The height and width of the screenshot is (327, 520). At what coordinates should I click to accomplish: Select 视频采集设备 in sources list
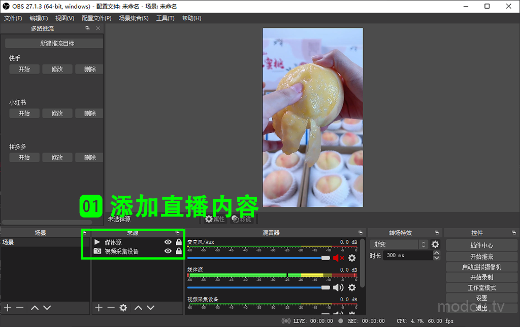pos(122,251)
